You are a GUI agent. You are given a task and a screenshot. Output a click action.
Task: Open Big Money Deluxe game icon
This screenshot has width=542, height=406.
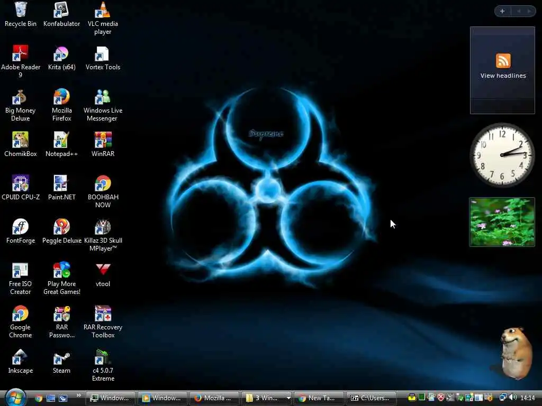(21, 105)
